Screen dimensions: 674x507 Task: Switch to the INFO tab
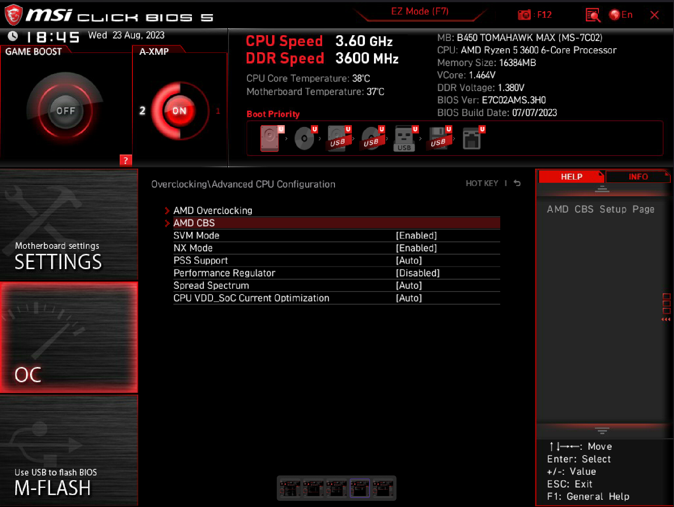click(638, 177)
